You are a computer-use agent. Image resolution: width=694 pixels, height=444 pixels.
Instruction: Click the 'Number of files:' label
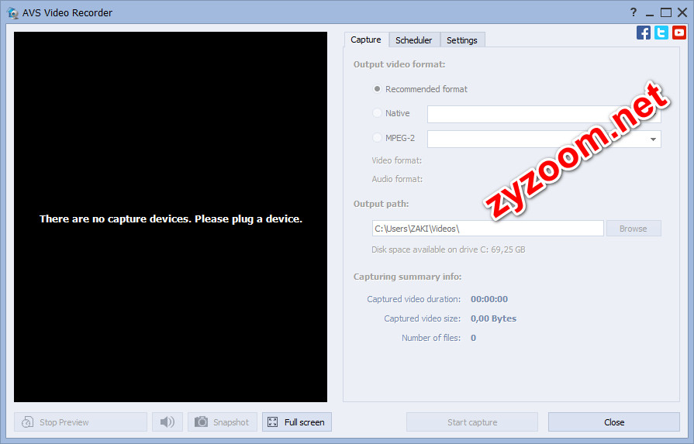[431, 338]
